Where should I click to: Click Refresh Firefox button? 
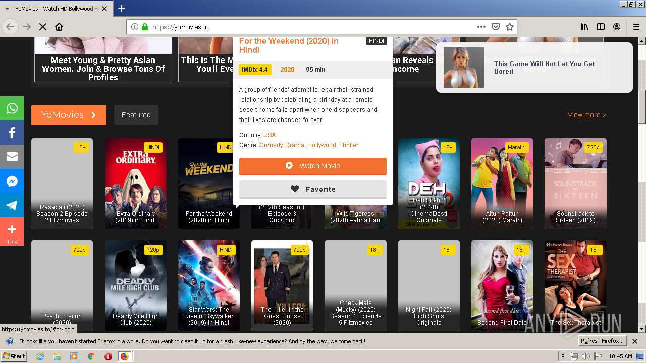pos(602,341)
